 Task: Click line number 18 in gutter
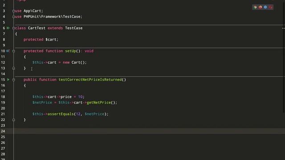[x=3, y=97]
